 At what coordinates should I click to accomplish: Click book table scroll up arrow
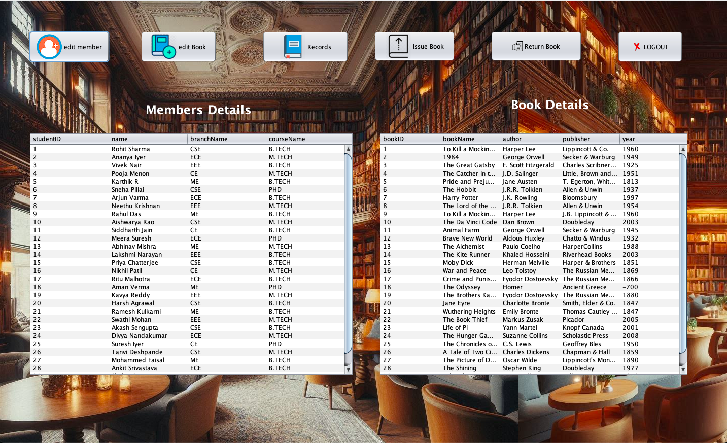tap(683, 149)
